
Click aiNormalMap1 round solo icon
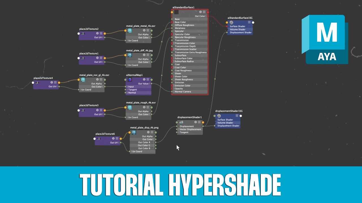pyautogui.click(x=144, y=80)
